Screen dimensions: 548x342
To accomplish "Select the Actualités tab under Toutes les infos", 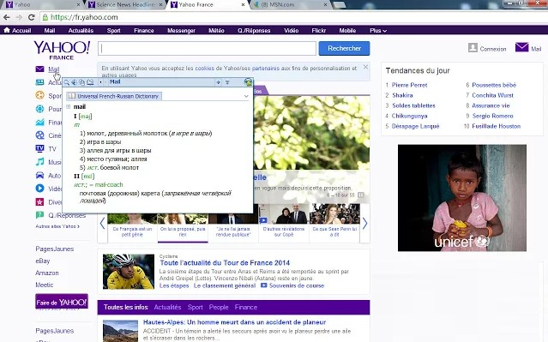I will pyautogui.click(x=167, y=307).
